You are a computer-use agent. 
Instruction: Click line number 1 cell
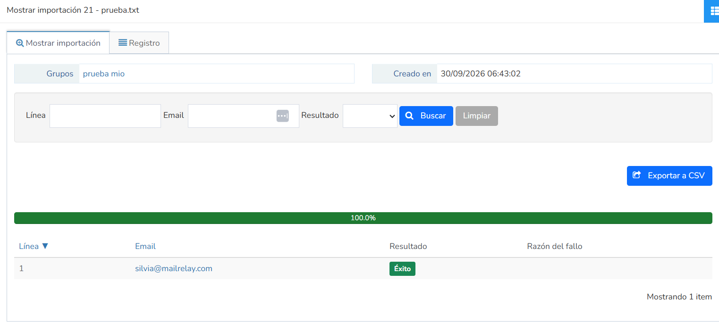point(21,268)
